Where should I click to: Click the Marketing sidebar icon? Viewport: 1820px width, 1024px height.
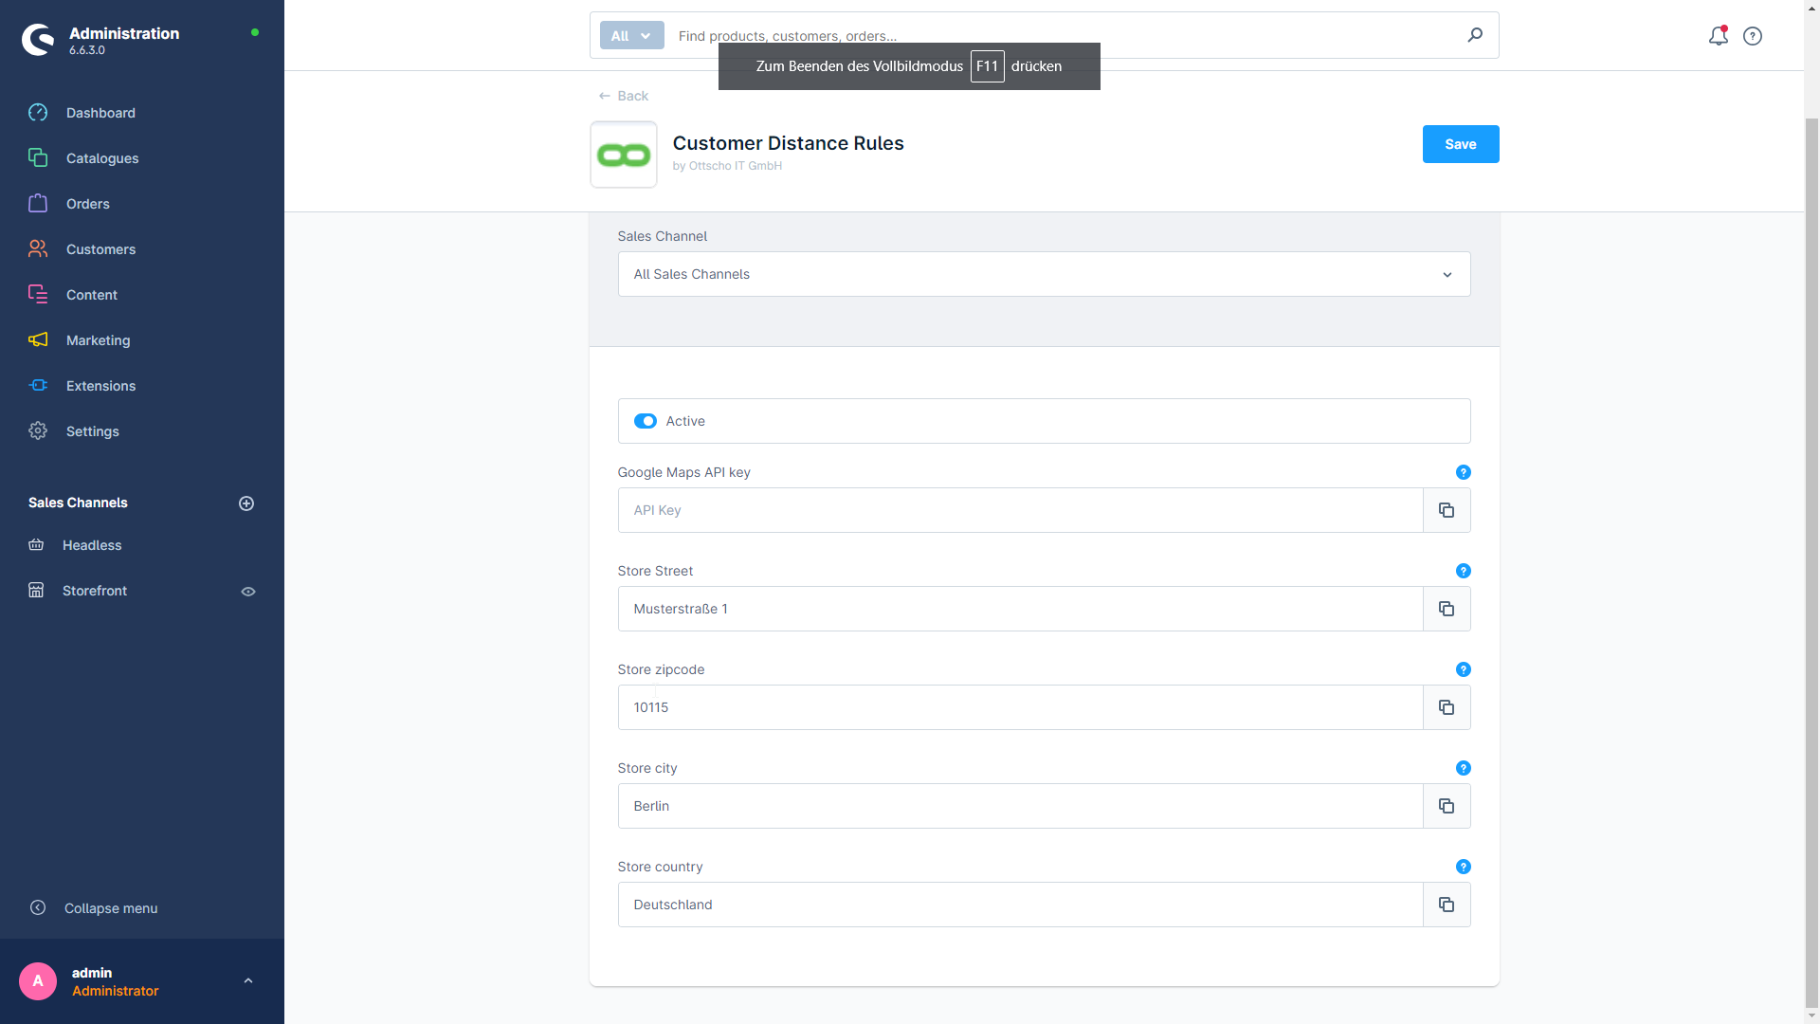[x=38, y=340]
